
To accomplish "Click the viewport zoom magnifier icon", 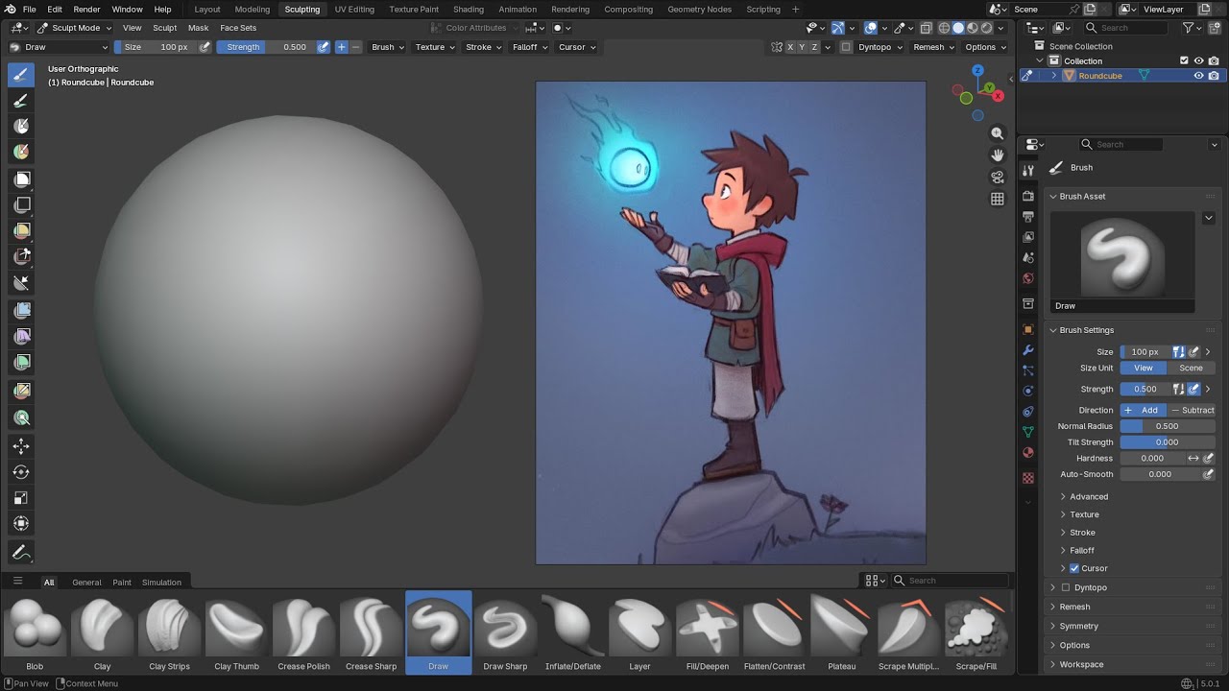I will pos(998,133).
